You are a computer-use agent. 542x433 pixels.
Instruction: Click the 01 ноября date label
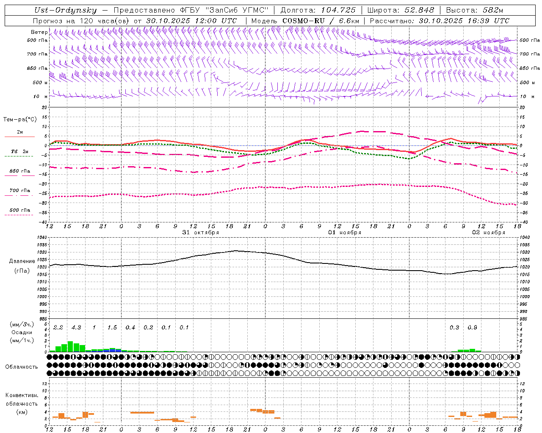click(345, 233)
